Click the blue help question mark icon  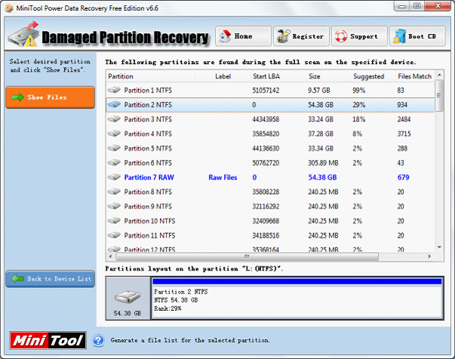click(98, 340)
